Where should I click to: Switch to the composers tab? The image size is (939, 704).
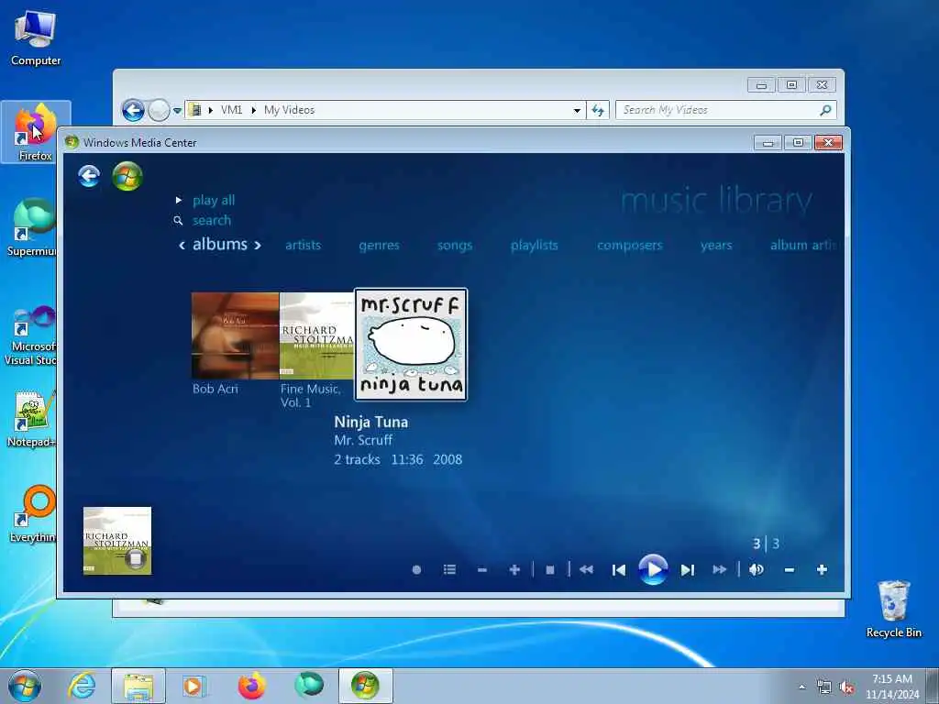point(629,245)
